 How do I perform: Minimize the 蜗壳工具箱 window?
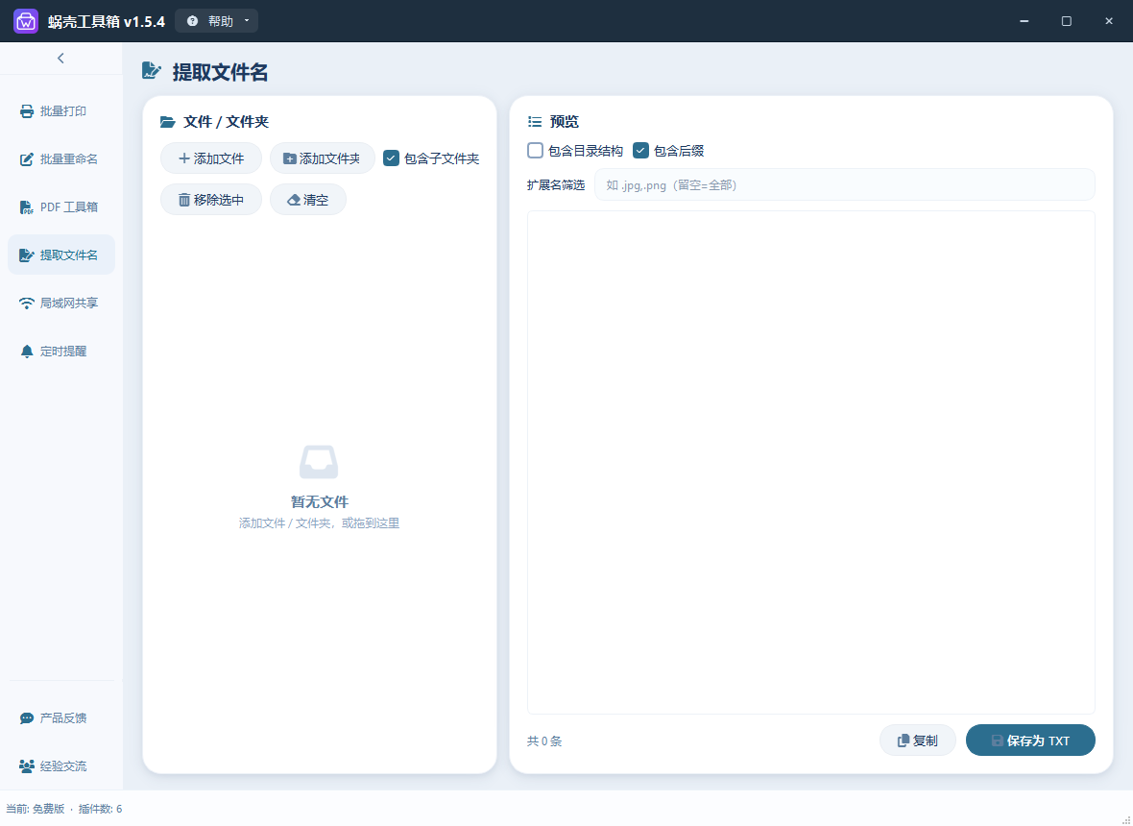coord(1024,21)
